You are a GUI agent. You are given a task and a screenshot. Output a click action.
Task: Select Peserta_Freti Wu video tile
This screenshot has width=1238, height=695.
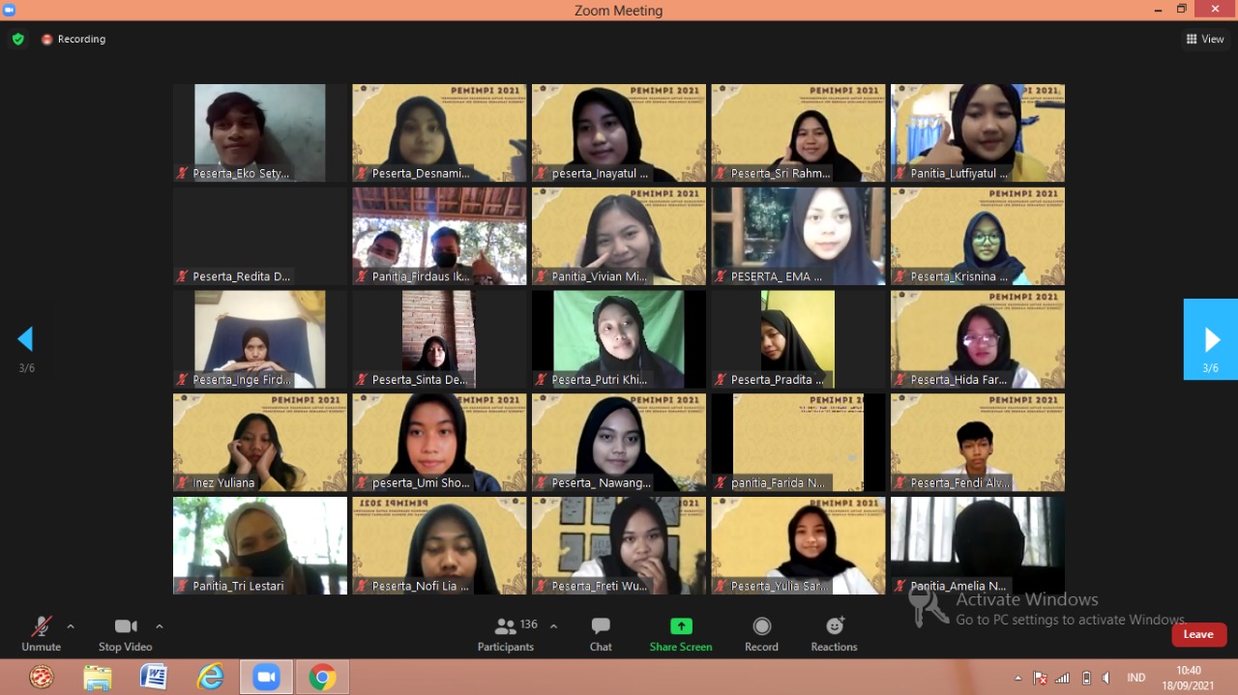tap(619, 545)
